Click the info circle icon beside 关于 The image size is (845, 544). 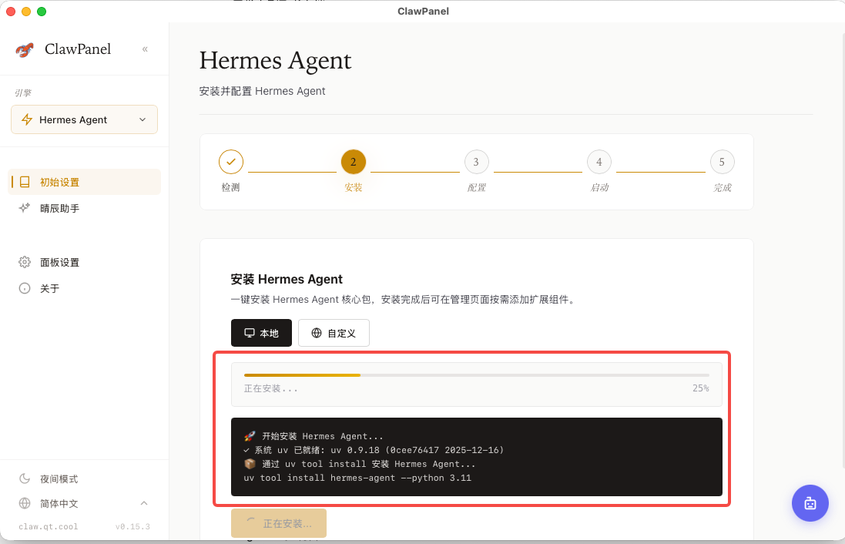click(x=25, y=288)
